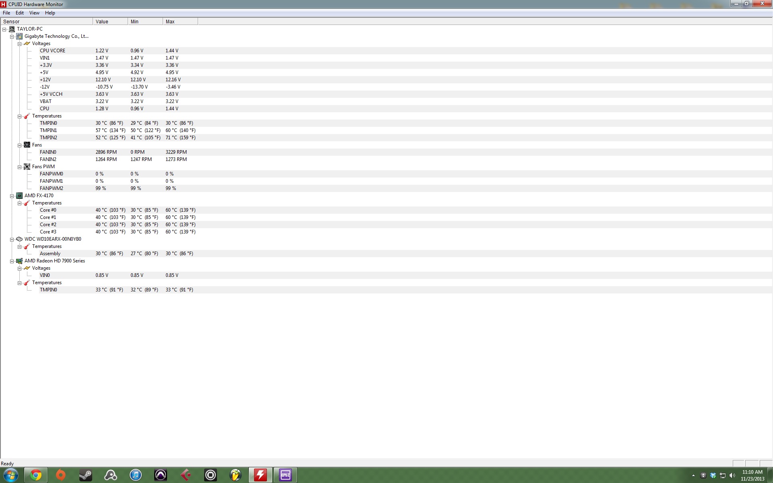Click the Fans category icon
The width and height of the screenshot is (773, 483).
(x=27, y=145)
